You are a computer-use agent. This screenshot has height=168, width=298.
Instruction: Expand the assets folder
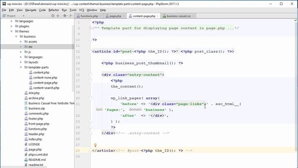point(20,42)
